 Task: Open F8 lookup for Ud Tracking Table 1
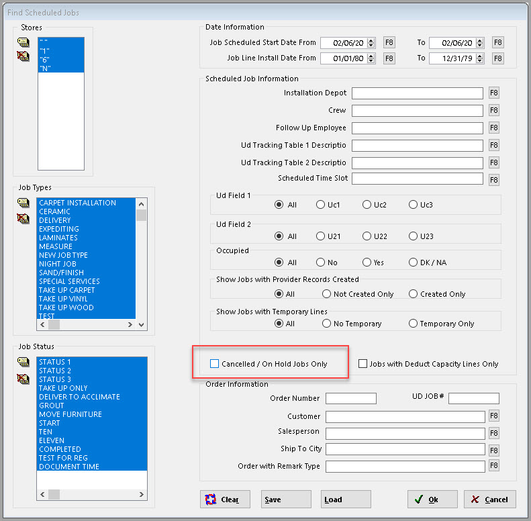[494, 145]
